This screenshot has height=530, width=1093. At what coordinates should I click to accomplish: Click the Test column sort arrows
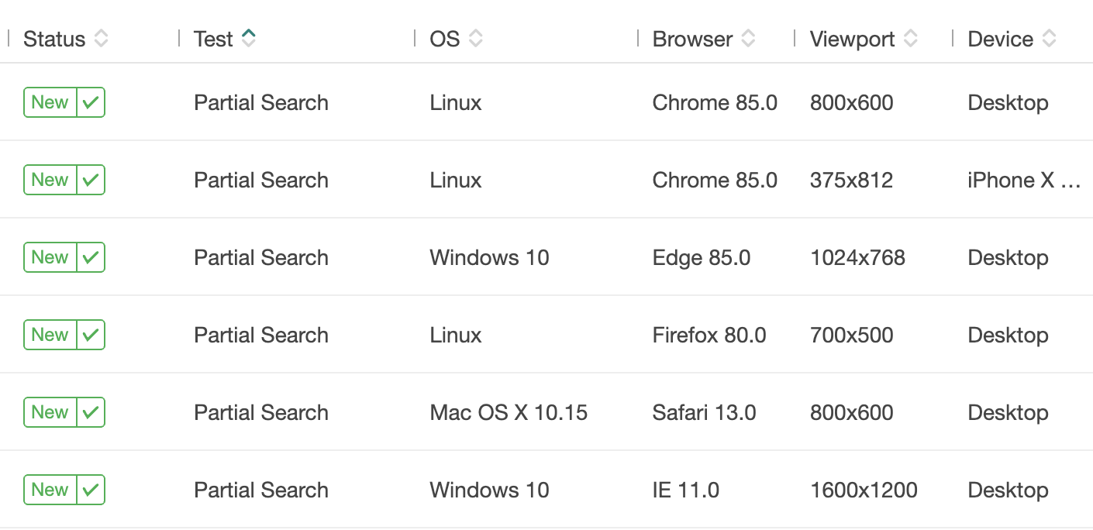click(x=248, y=39)
